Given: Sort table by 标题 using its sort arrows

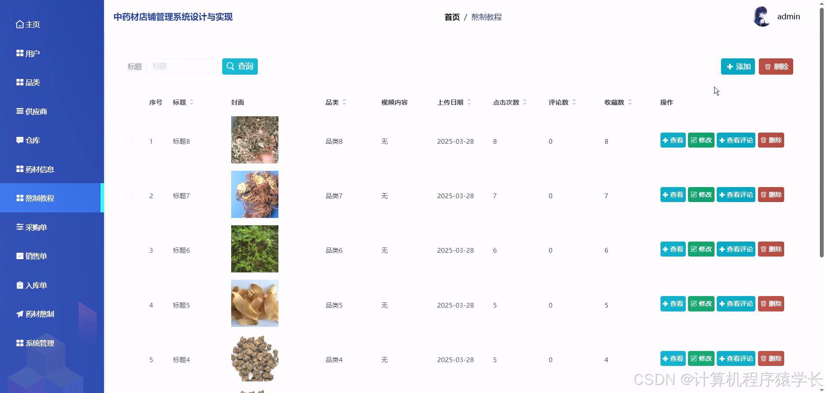Looking at the screenshot, I should pos(192,102).
